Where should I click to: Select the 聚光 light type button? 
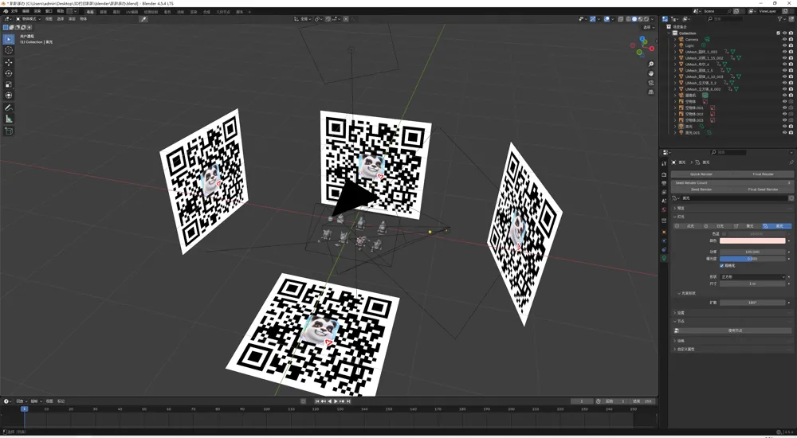[747, 226]
